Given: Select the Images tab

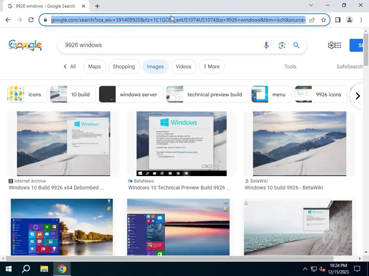Looking at the screenshot, I should (155, 66).
